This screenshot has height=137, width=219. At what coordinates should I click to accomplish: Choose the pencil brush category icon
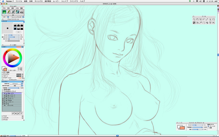9,12
